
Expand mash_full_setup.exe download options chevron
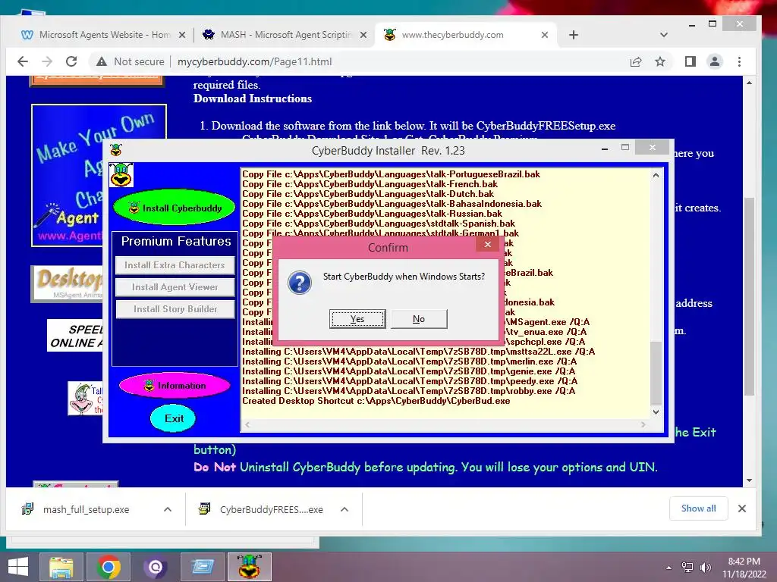click(x=168, y=509)
